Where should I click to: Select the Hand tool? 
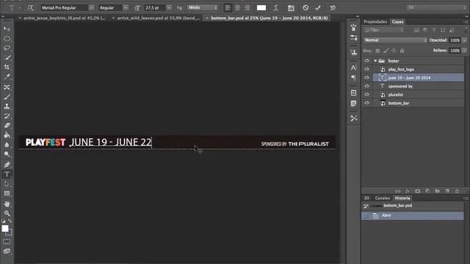(x=7, y=204)
